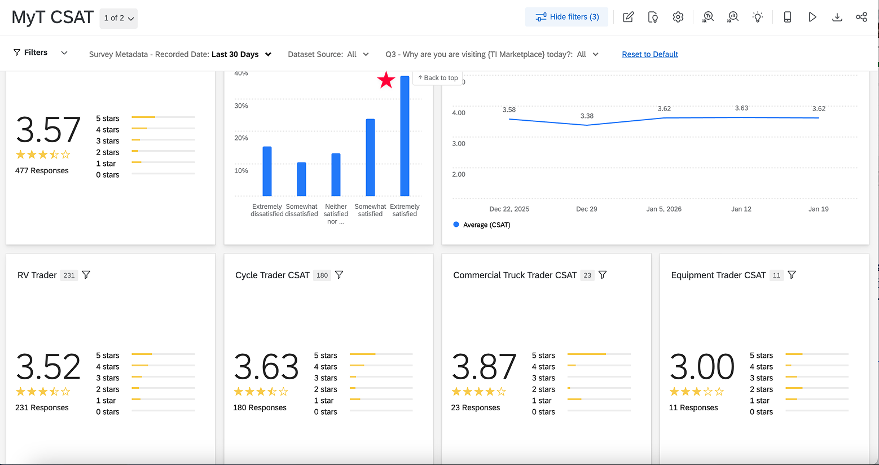Open the edit dashboard pencil icon
The height and width of the screenshot is (465, 879).
click(x=628, y=17)
